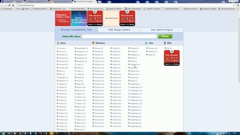Uncheck Kazehakase 0.5 checkbox
240x135 pixels.
coord(75,48)
